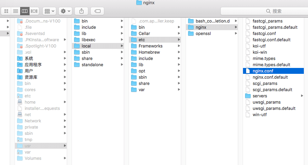Open the home volume icon
The width and height of the screenshot is (308, 165).
[20, 102]
